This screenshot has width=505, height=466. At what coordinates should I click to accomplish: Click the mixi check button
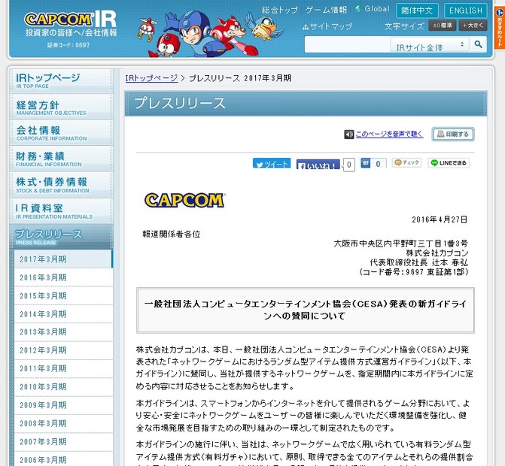(406, 163)
